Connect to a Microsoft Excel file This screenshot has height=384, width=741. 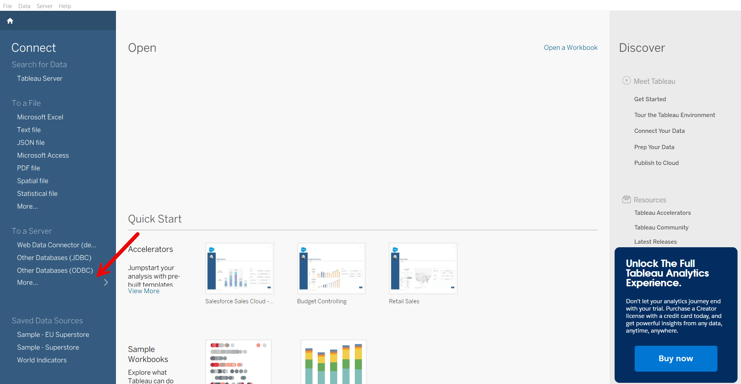click(40, 117)
